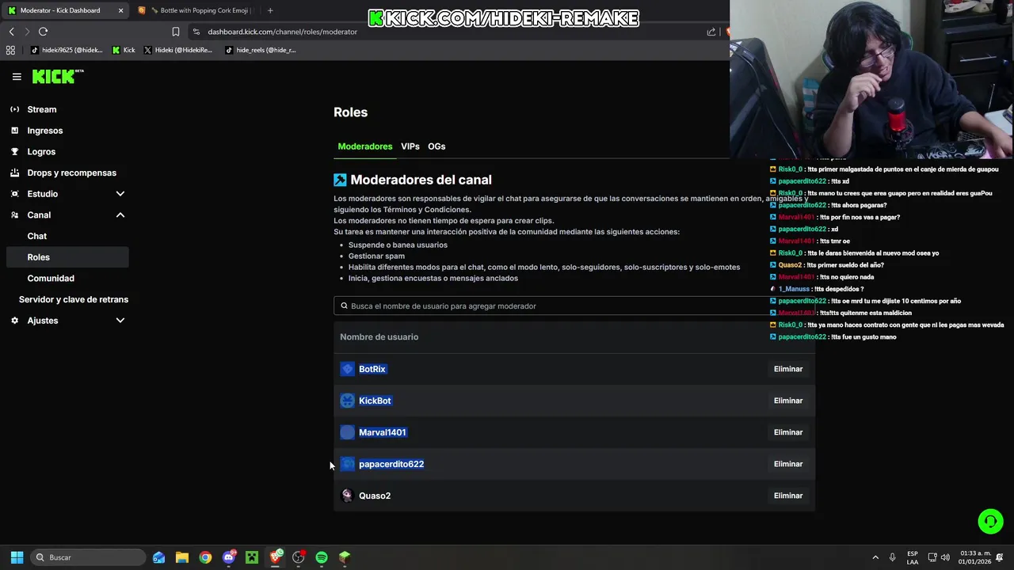
Task: Bookmark this page icon
Action: 175,32
